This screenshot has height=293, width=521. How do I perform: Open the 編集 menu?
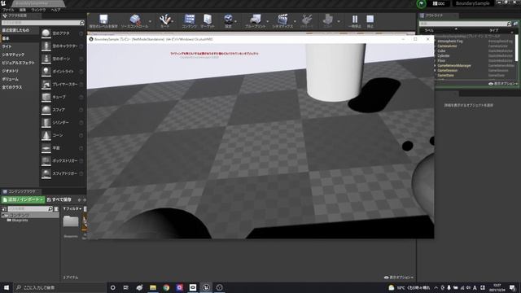coord(23,10)
